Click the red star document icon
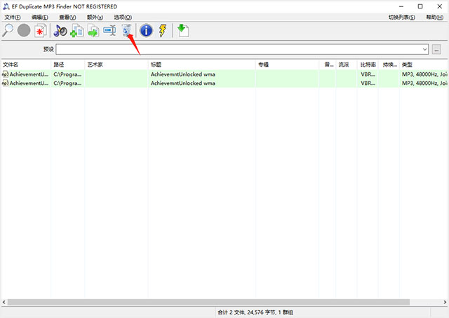This screenshot has width=449, height=318. (41, 30)
